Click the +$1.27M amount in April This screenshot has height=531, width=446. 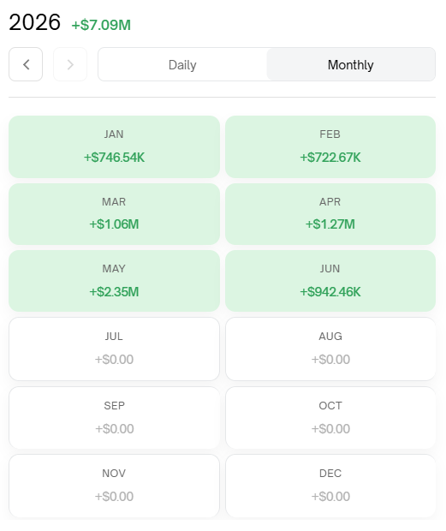(x=330, y=224)
